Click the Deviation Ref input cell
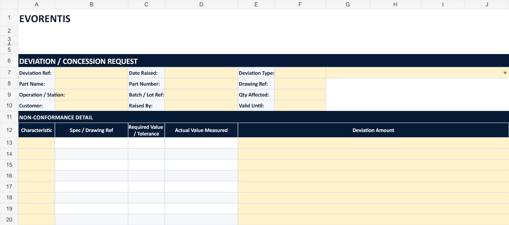 tap(92, 73)
